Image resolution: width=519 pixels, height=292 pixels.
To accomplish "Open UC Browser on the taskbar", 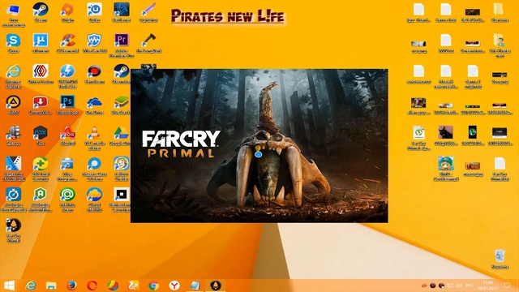I will click(133, 286).
